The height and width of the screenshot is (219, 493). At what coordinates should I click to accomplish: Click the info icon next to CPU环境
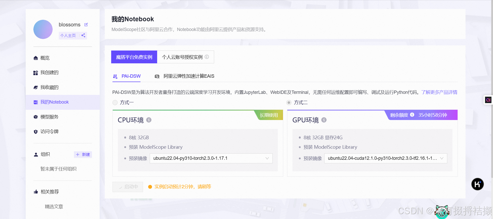149,120
